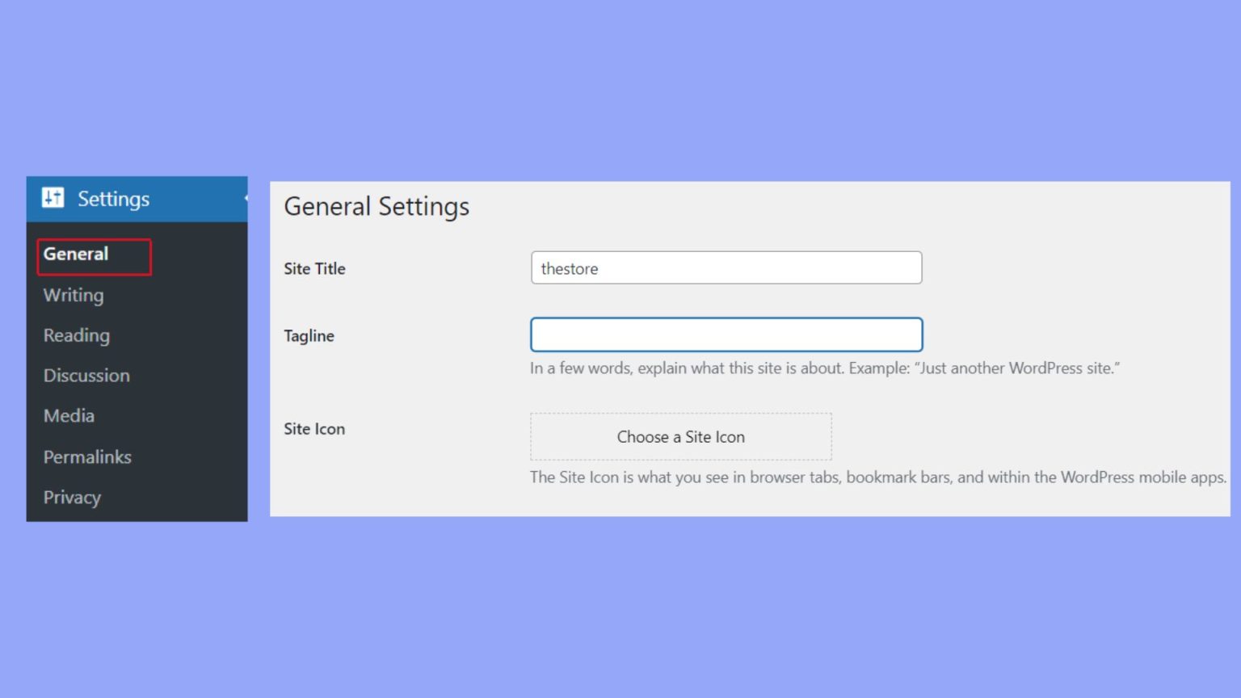The height and width of the screenshot is (698, 1241).
Task: Open the Media settings page
Action: pyautogui.click(x=68, y=415)
